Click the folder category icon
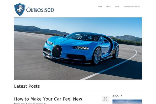The image size is (156, 104). pyautogui.click(x=27, y=103)
